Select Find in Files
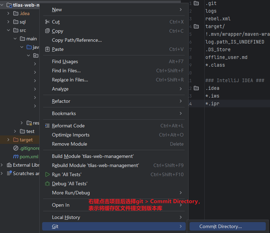The height and width of the screenshot is (233, 270). pos(114,71)
